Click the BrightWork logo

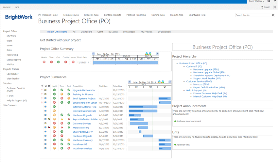pos(19,17)
